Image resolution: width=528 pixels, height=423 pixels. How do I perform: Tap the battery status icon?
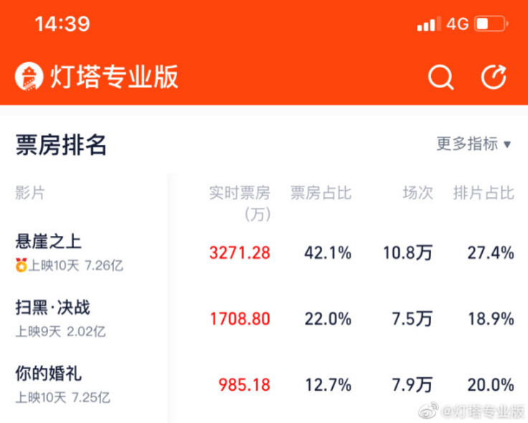(491, 24)
